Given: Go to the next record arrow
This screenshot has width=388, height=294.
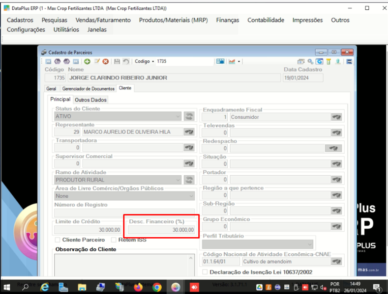Looking at the screenshot, I should (x=66, y=61).
